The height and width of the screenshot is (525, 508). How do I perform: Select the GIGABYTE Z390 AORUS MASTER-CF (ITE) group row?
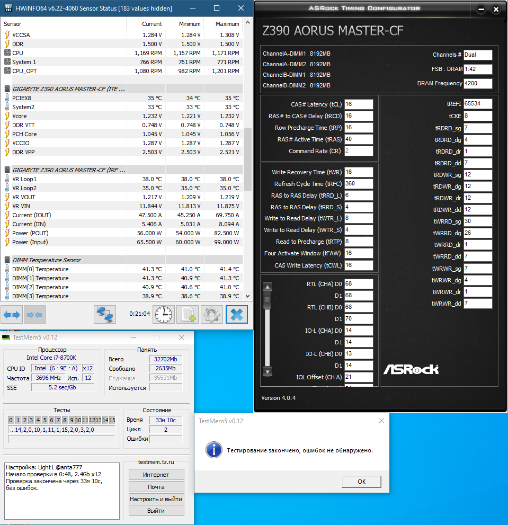point(122,88)
